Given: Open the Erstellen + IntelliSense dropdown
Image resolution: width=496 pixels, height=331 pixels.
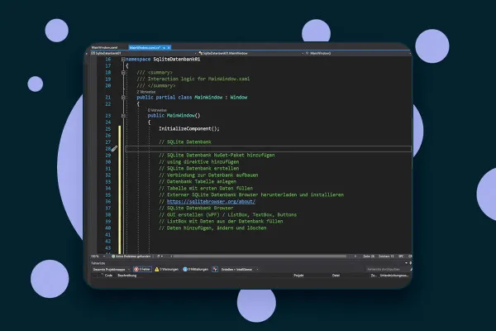Looking at the screenshot, I should pos(240,269).
